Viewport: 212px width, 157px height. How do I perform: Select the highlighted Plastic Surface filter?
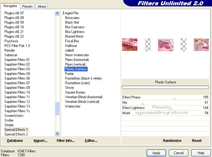76,69
